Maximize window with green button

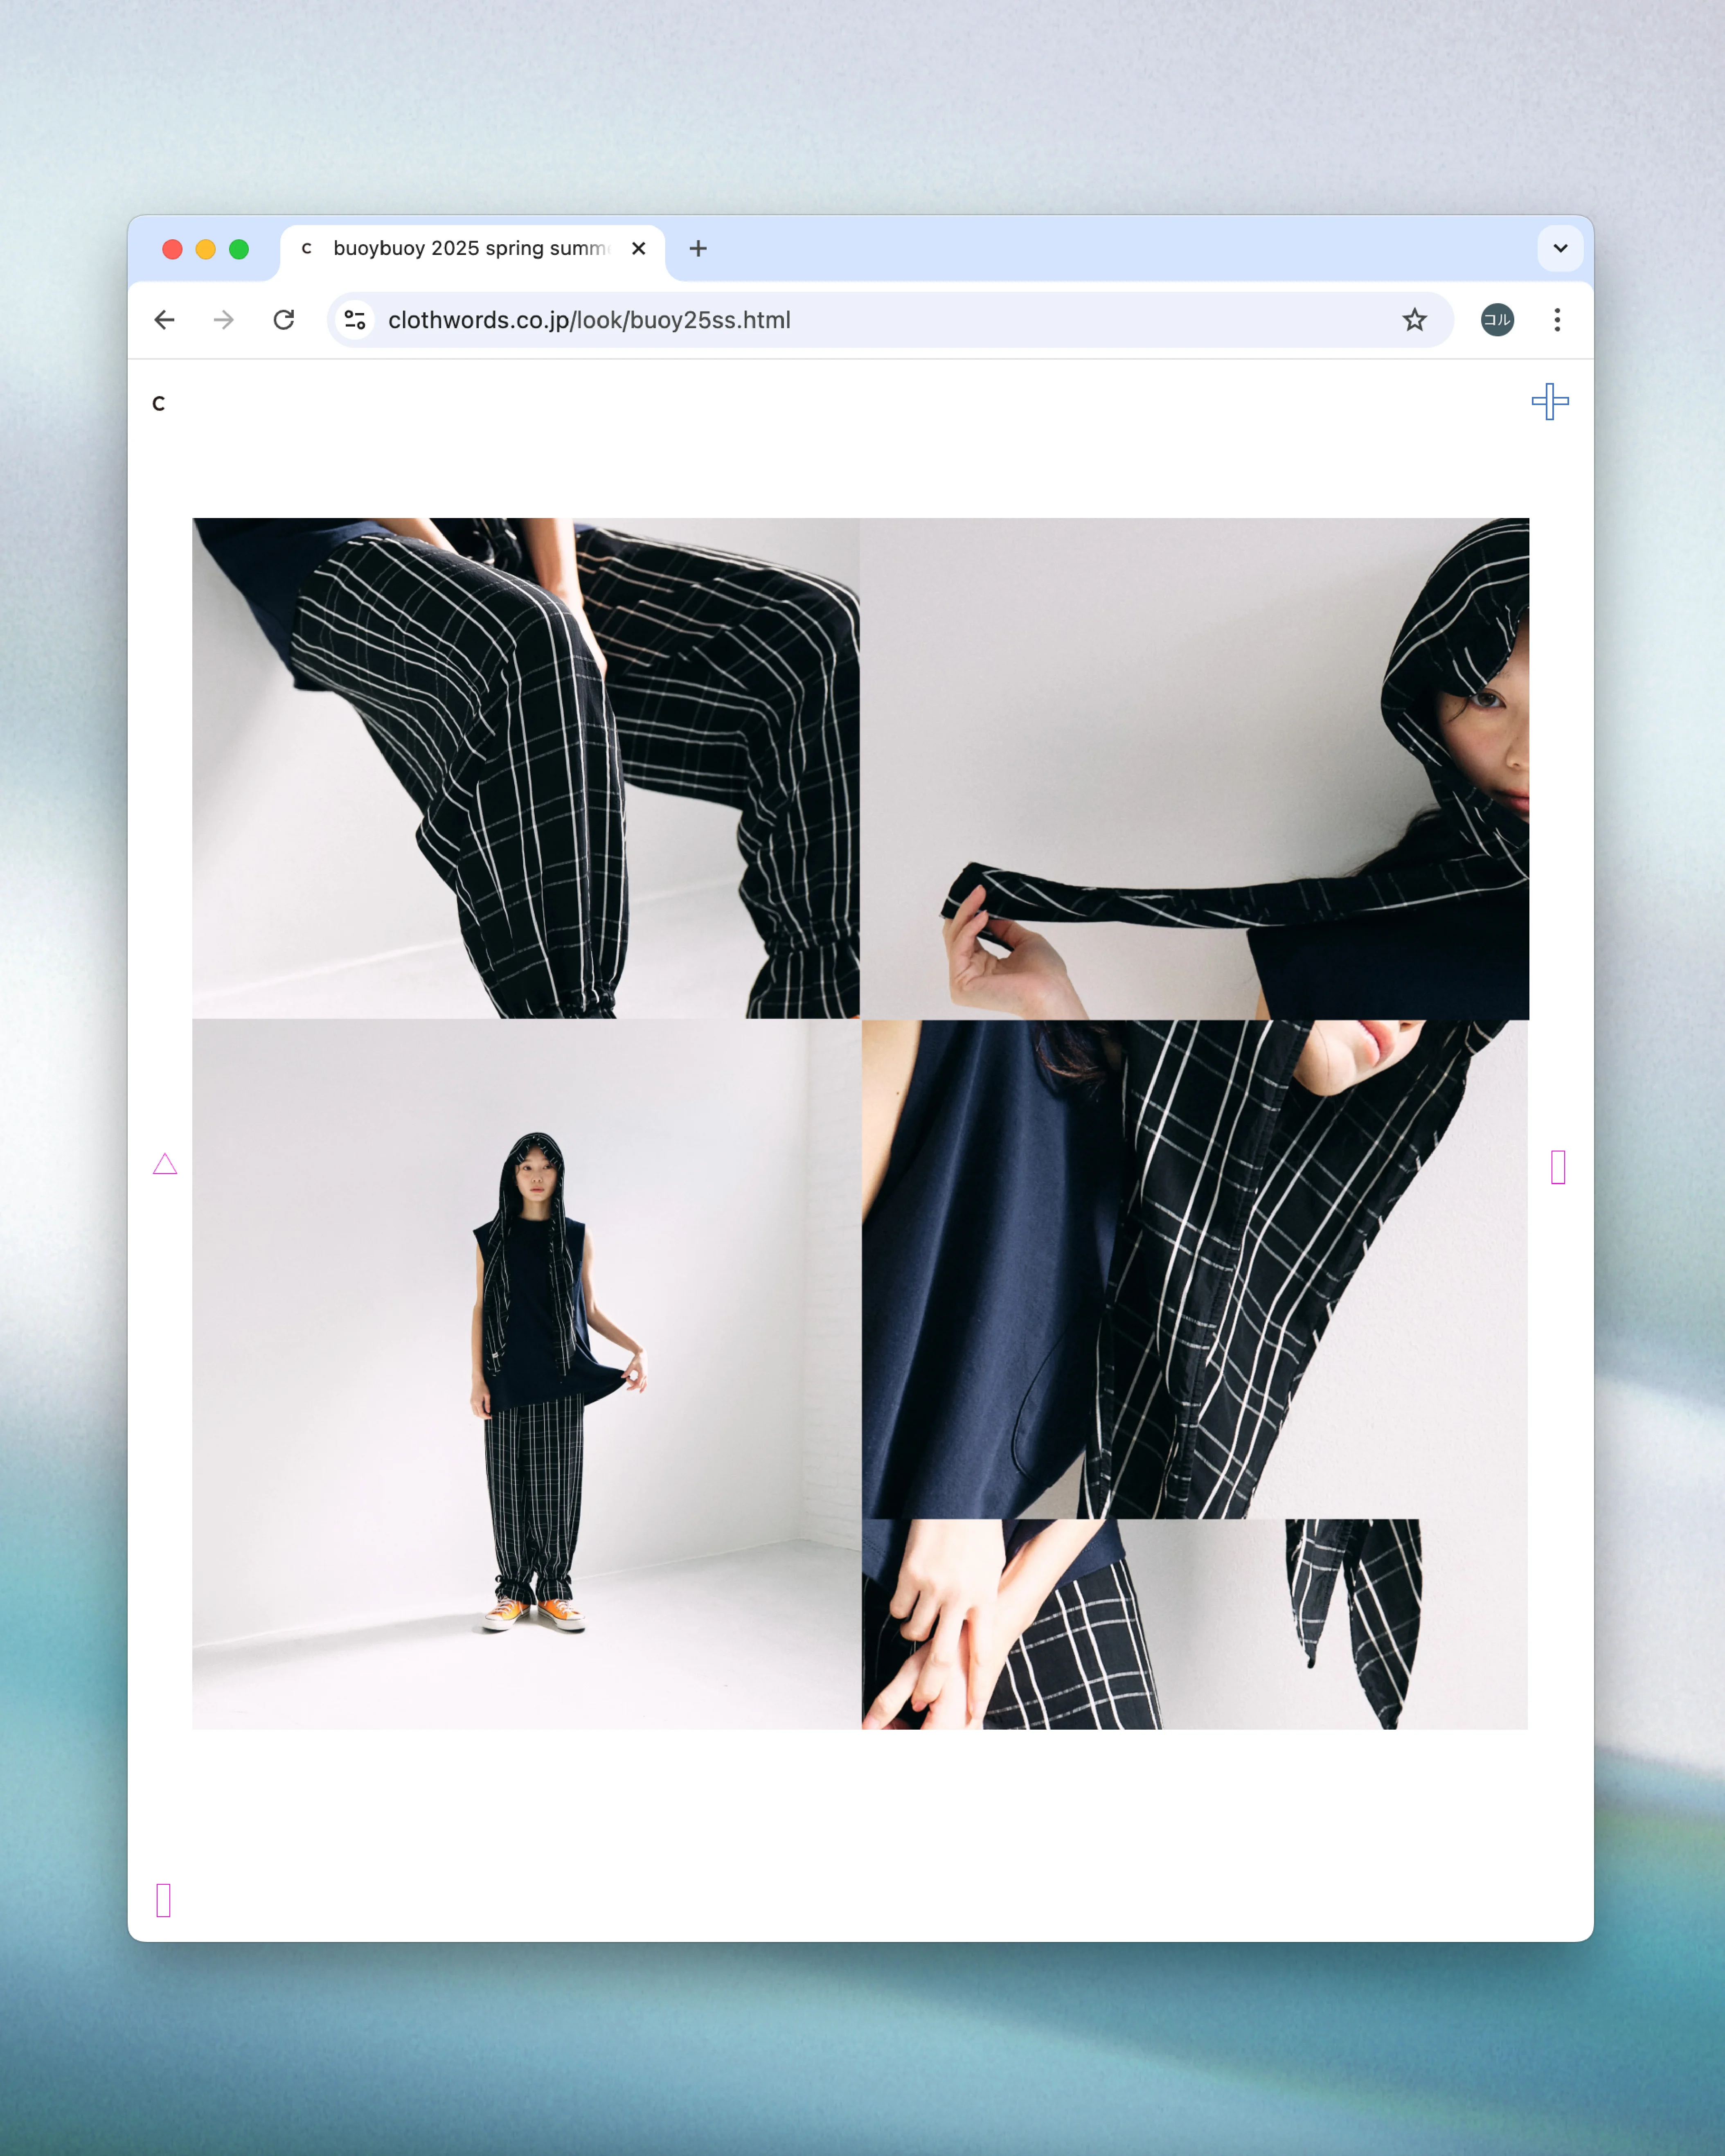(239, 249)
